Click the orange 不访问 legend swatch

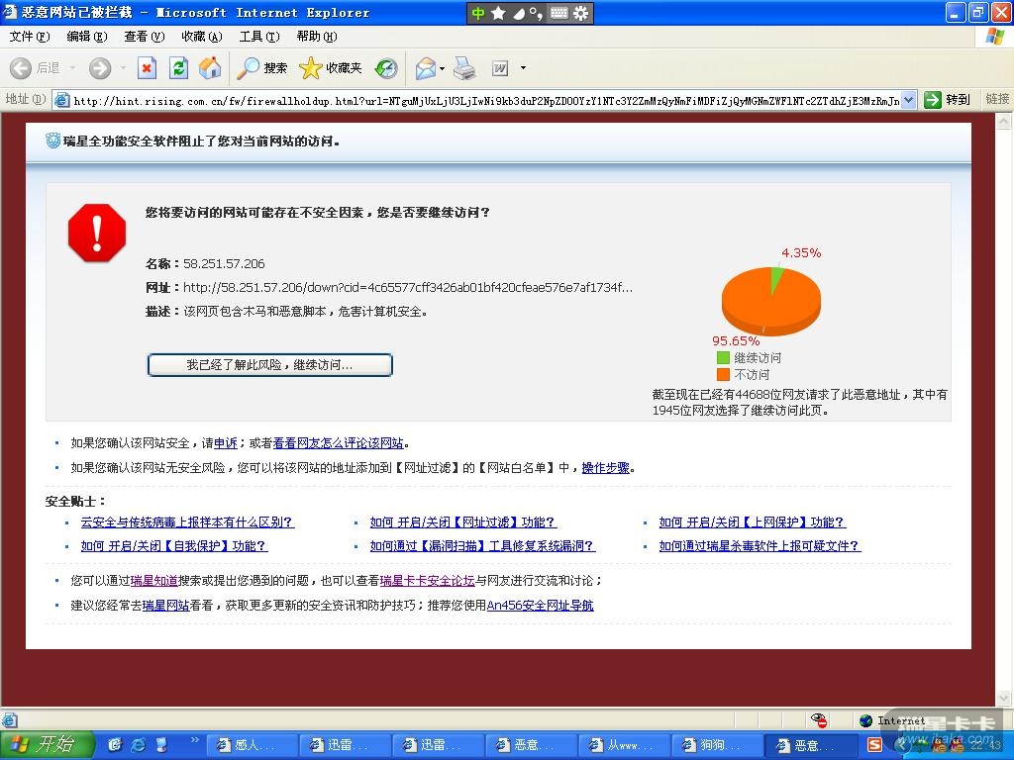point(723,374)
